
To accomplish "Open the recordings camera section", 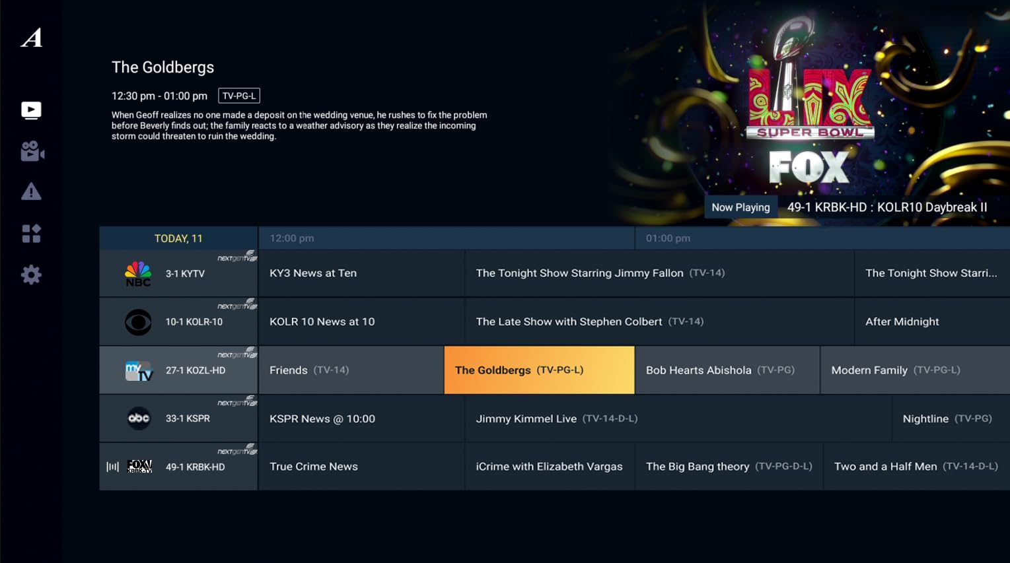I will pyautogui.click(x=30, y=152).
